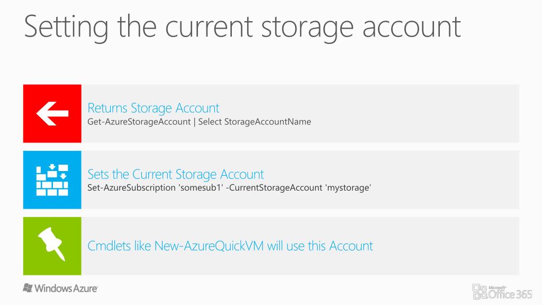The image size is (542, 305).
Task: Select the Returns Storage Account heading
Action: (153, 108)
